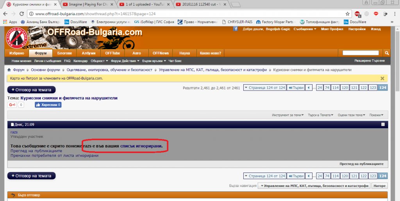Show more bookmarks chevron
The height and width of the screenshot is (201, 400).
click(x=392, y=22)
